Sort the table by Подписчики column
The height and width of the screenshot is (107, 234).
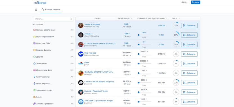pyautogui.click(x=159, y=18)
